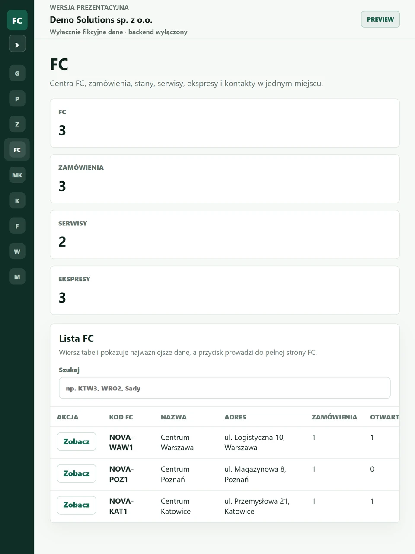Open the K sidebar item
Viewport: 415px width, 554px height.
[x=17, y=200]
